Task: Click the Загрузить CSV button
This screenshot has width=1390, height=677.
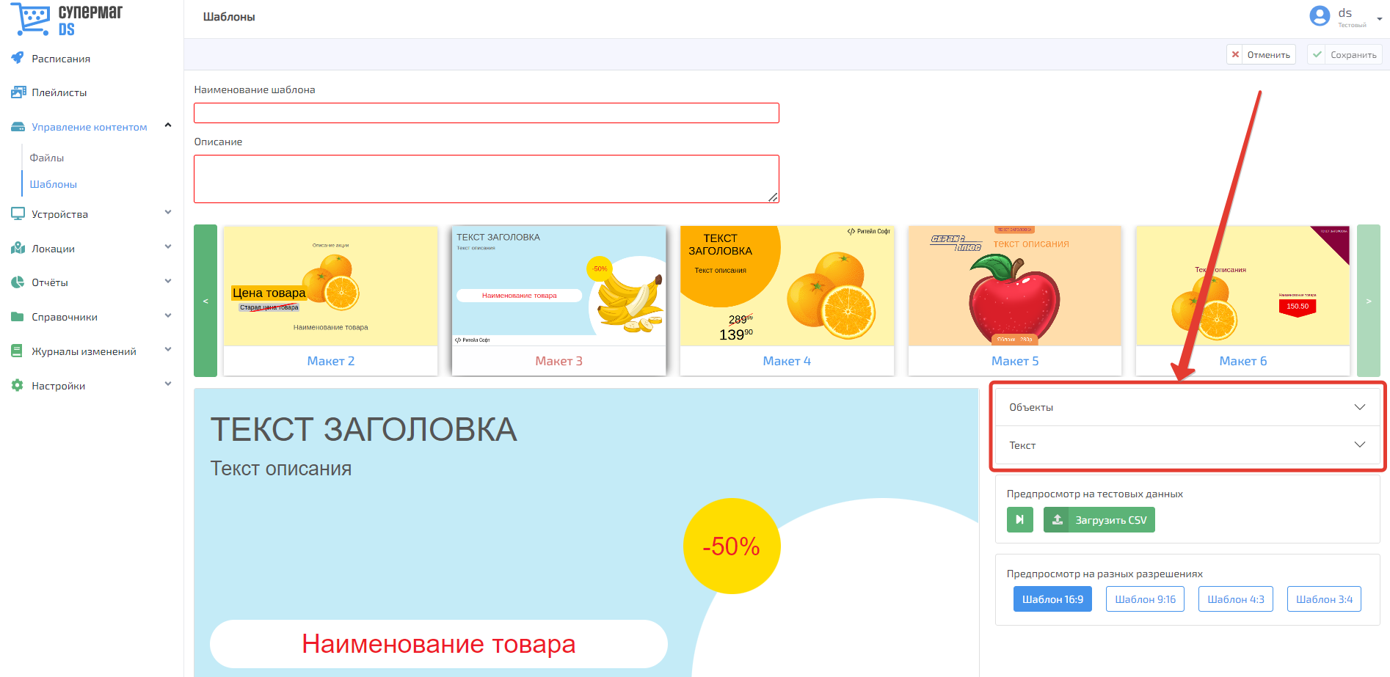Action: click(1099, 519)
